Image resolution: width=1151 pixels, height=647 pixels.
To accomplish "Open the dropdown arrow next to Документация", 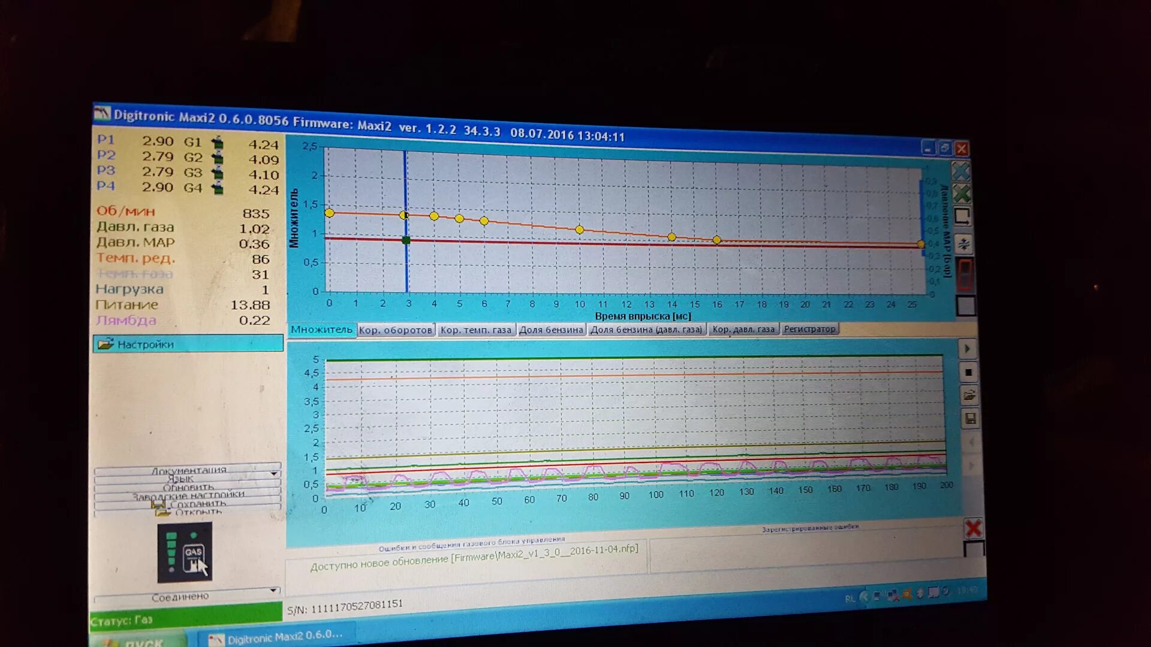I will point(274,473).
